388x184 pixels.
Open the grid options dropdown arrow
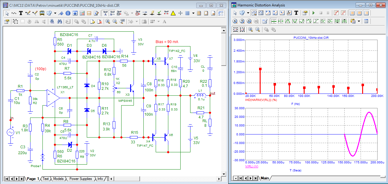pos(193,13)
